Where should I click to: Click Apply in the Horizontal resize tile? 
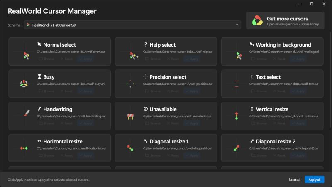[x=85, y=155]
